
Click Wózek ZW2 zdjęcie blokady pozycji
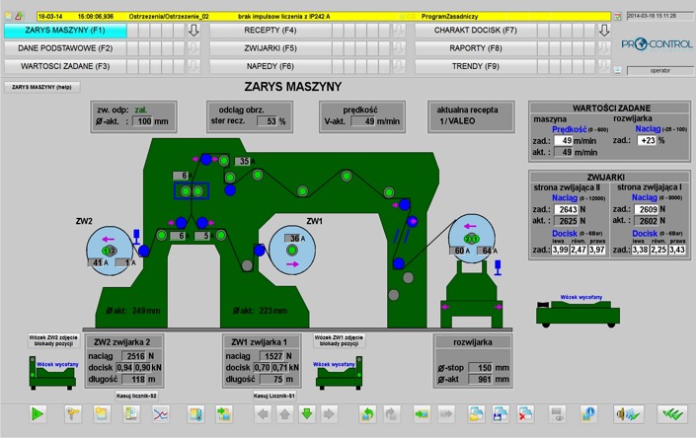point(53,340)
